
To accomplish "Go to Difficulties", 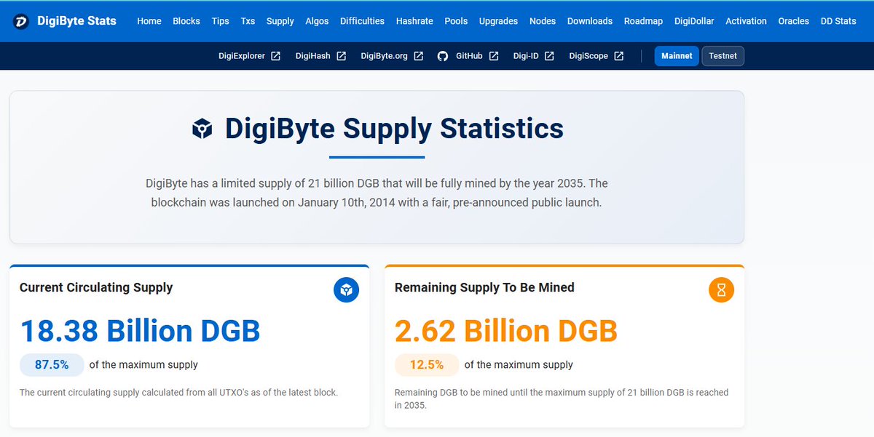I will (x=362, y=21).
